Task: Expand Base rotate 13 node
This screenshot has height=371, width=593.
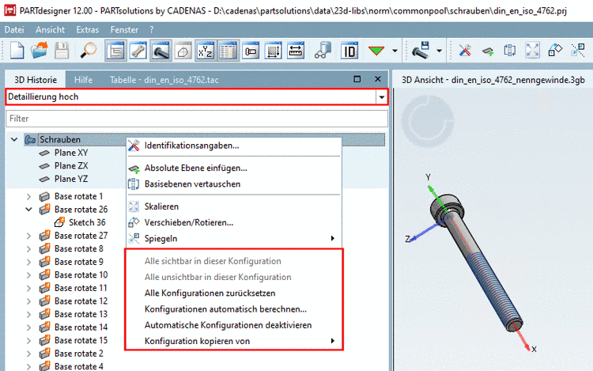Action: point(28,314)
